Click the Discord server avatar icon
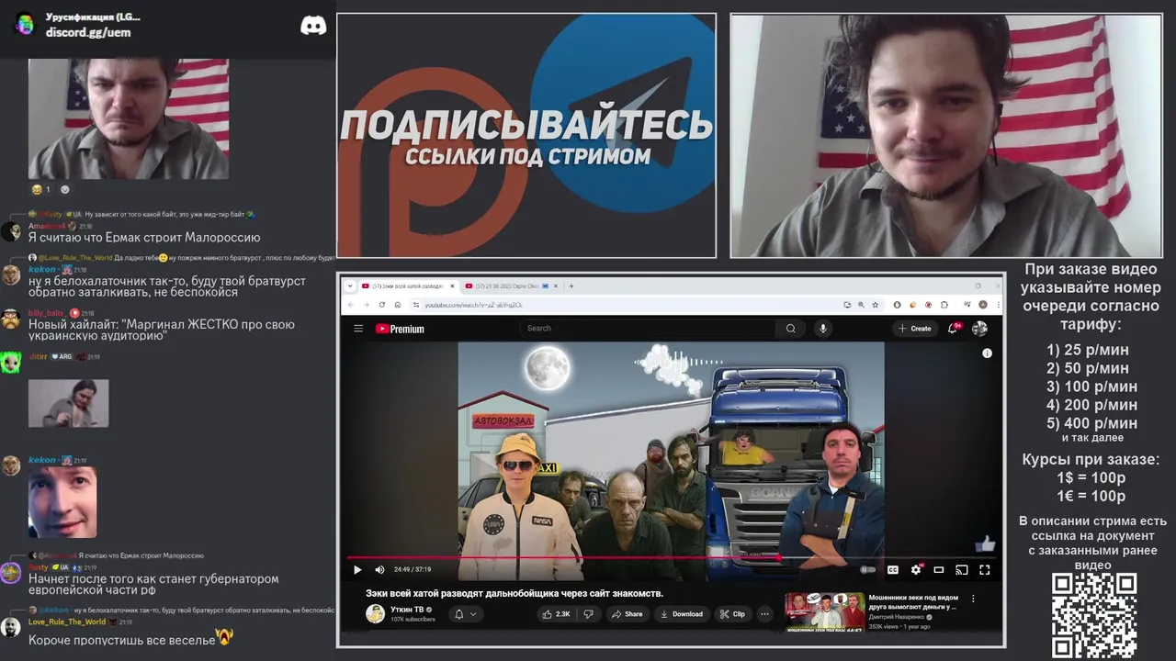1176x661 pixels. tap(25, 24)
